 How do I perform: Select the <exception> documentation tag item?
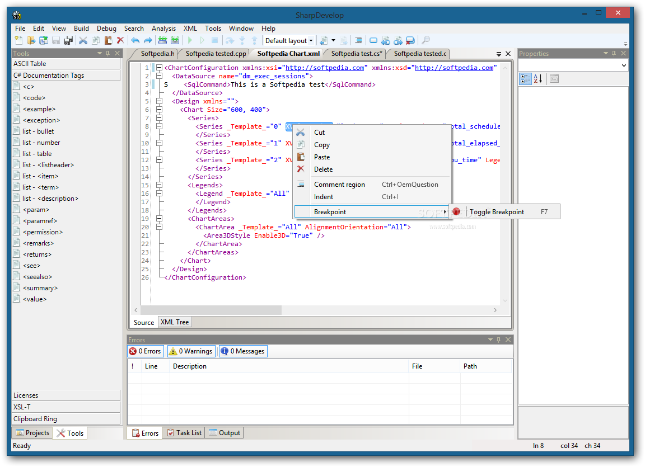pyautogui.click(x=41, y=120)
